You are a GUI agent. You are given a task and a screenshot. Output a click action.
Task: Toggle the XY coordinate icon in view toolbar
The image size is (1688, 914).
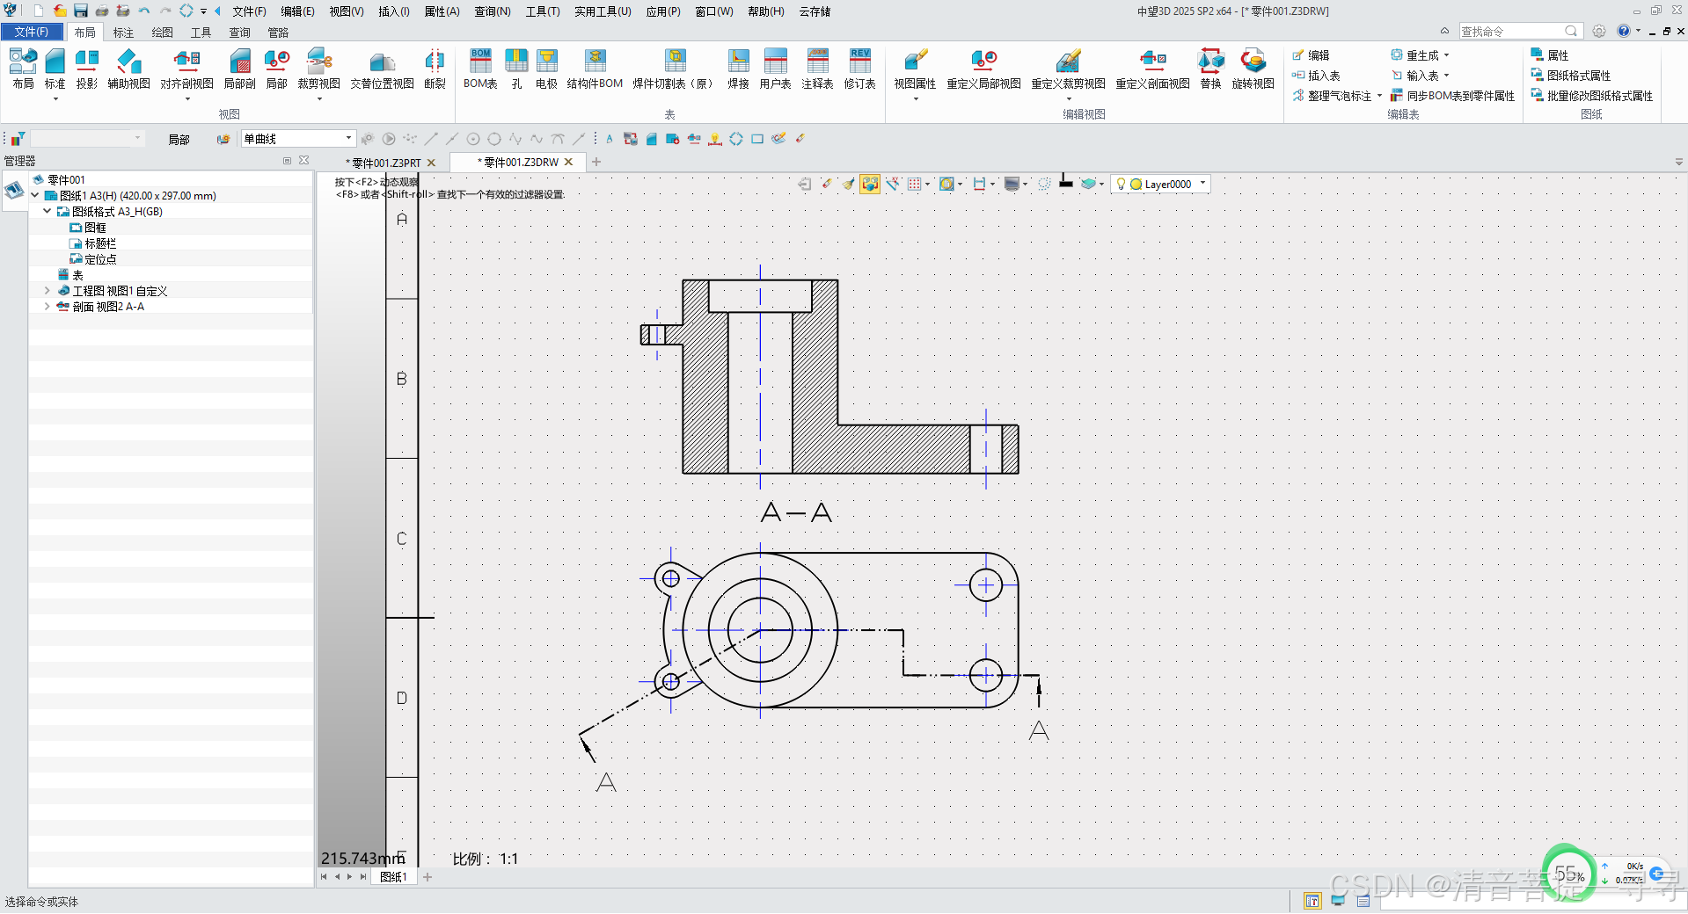coord(893,184)
